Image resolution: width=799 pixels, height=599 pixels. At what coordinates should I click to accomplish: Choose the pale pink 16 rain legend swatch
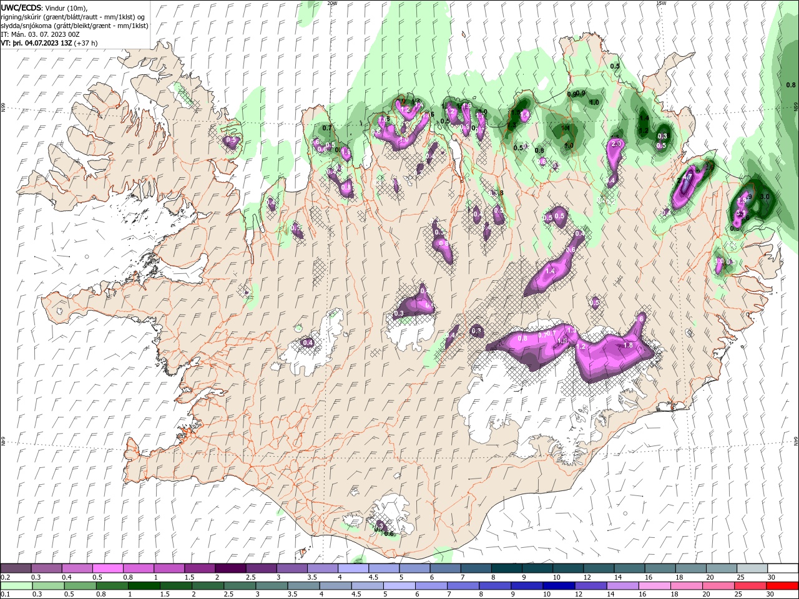coord(654,586)
